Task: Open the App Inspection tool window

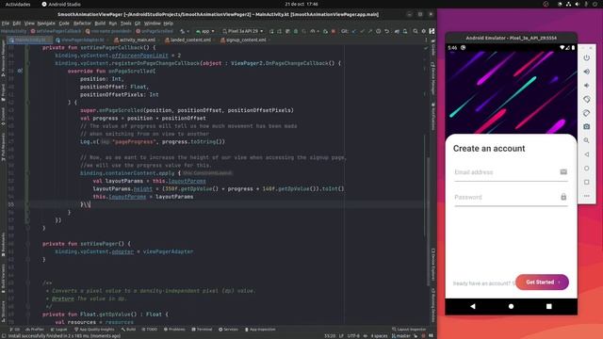Action: click(x=260, y=330)
